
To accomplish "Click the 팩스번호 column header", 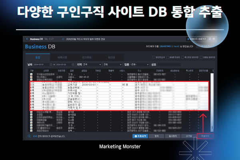I will point(190,71).
